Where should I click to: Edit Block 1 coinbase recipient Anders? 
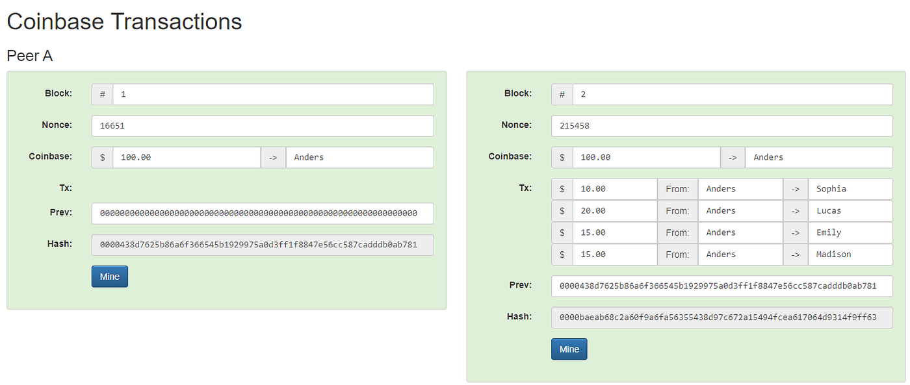359,157
